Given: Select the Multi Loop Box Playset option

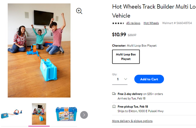Looking at the screenshot, I should [x=126, y=56].
